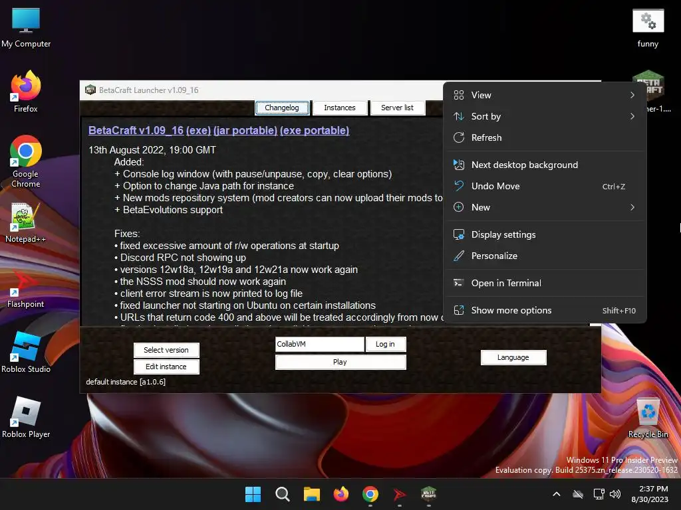Choose Undo Move in context menu
The image size is (681, 510).
(545, 186)
